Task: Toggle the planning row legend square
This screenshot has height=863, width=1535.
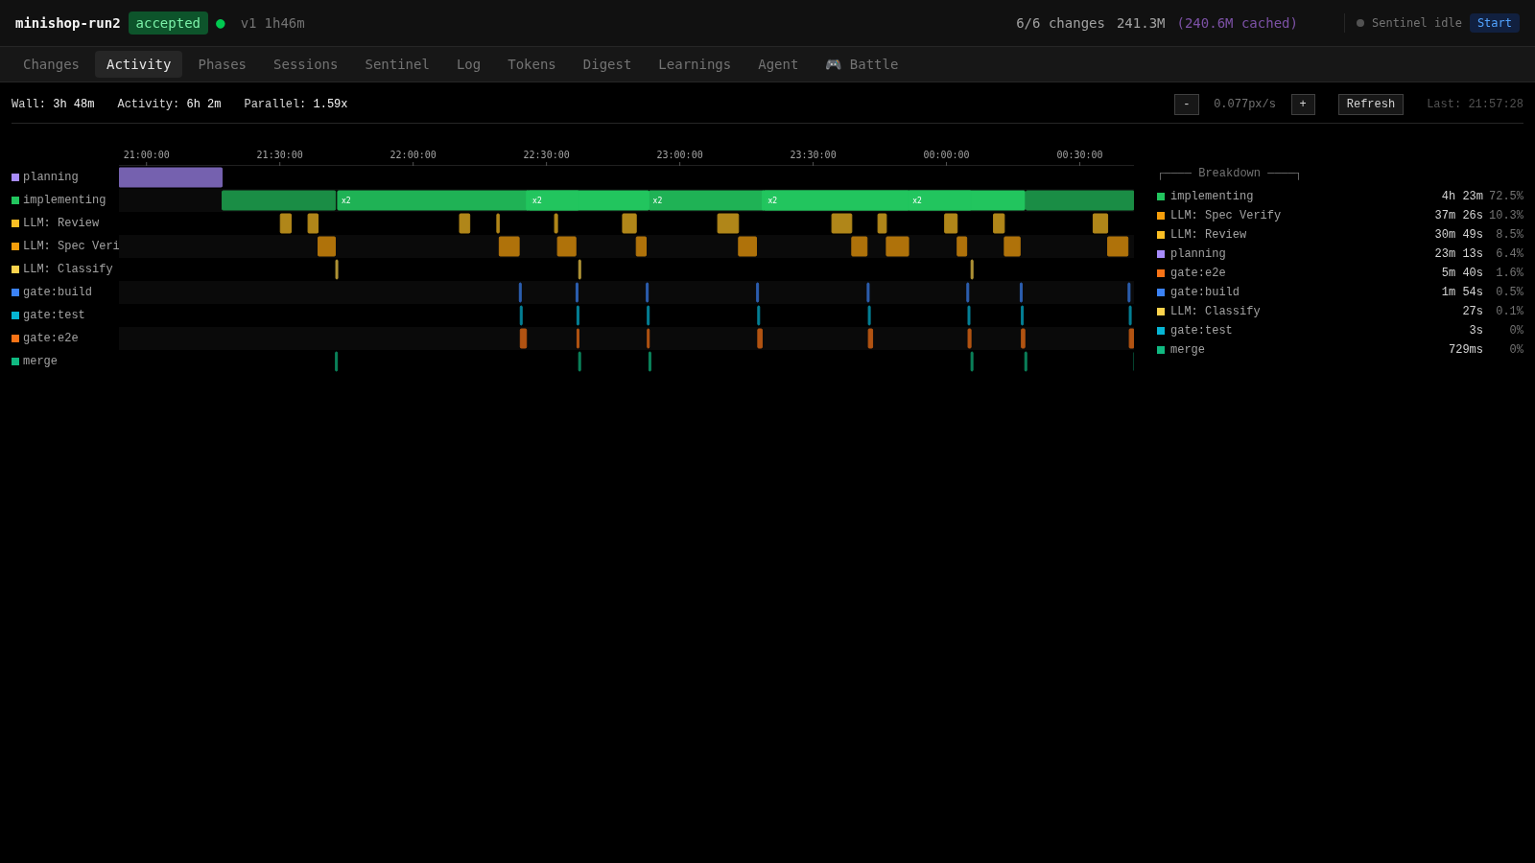Action: pos(13,176)
